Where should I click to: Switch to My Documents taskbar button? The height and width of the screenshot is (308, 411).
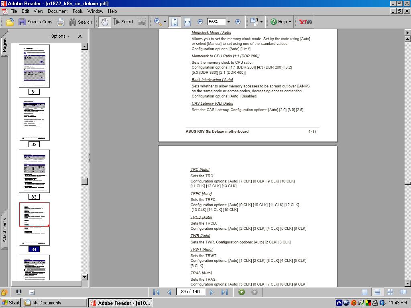55,303
